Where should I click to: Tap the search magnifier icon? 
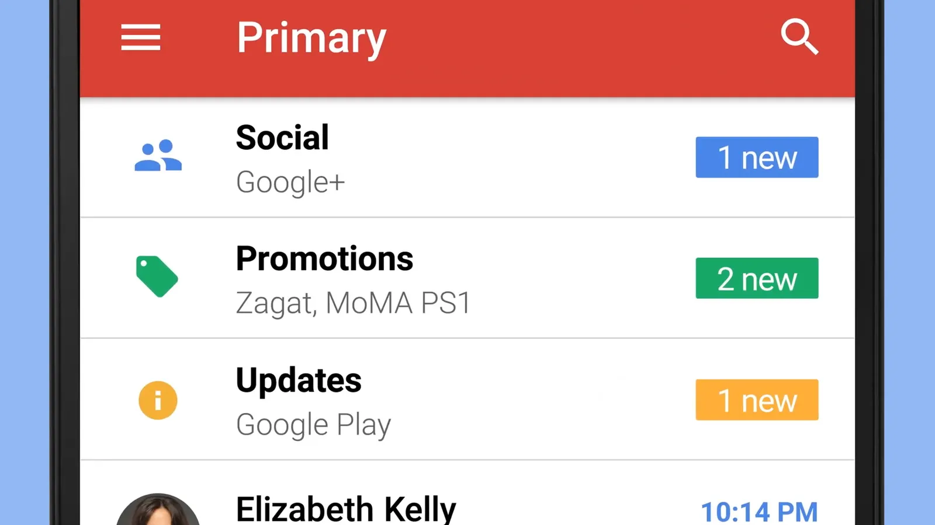799,37
